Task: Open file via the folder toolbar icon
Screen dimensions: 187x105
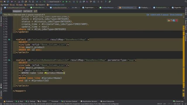Action: pyautogui.click(x=1, y=2)
